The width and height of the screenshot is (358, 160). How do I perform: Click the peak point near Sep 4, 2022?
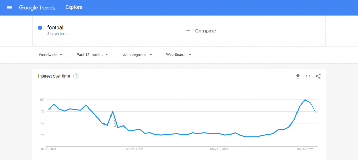(x=305, y=100)
